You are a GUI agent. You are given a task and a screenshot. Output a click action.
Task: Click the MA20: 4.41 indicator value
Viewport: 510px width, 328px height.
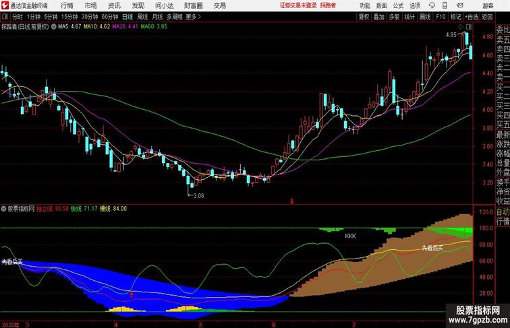tap(125, 27)
